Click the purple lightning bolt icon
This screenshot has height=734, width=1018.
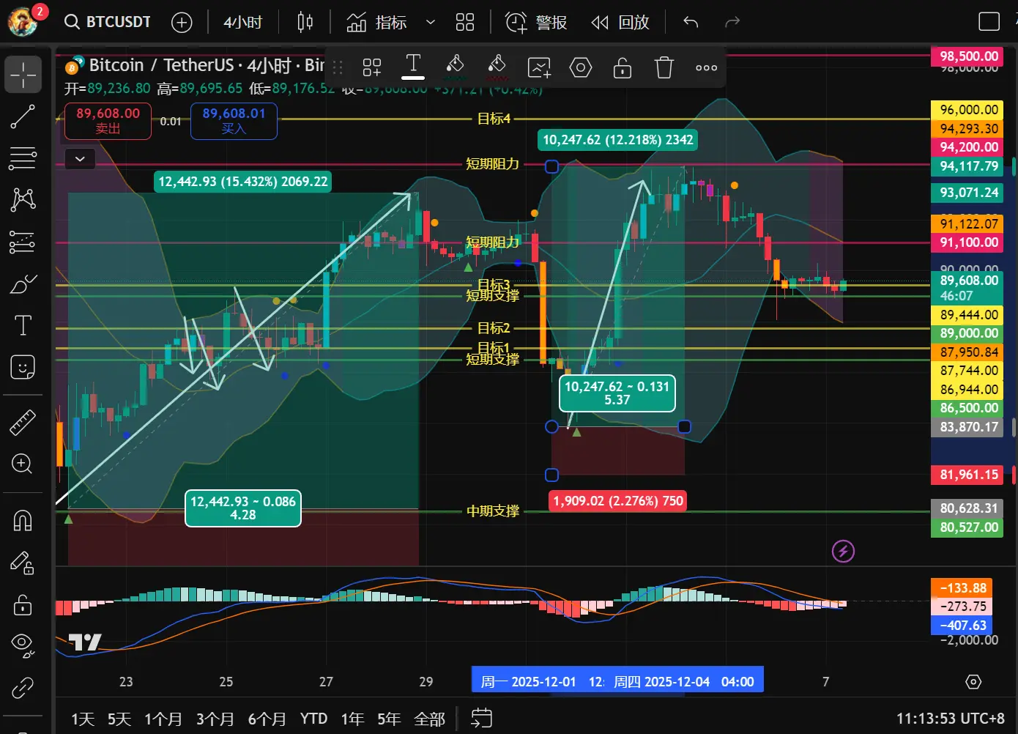(x=844, y=551)
